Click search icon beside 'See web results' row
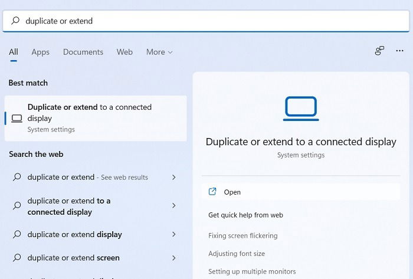 tap(17, 177)
